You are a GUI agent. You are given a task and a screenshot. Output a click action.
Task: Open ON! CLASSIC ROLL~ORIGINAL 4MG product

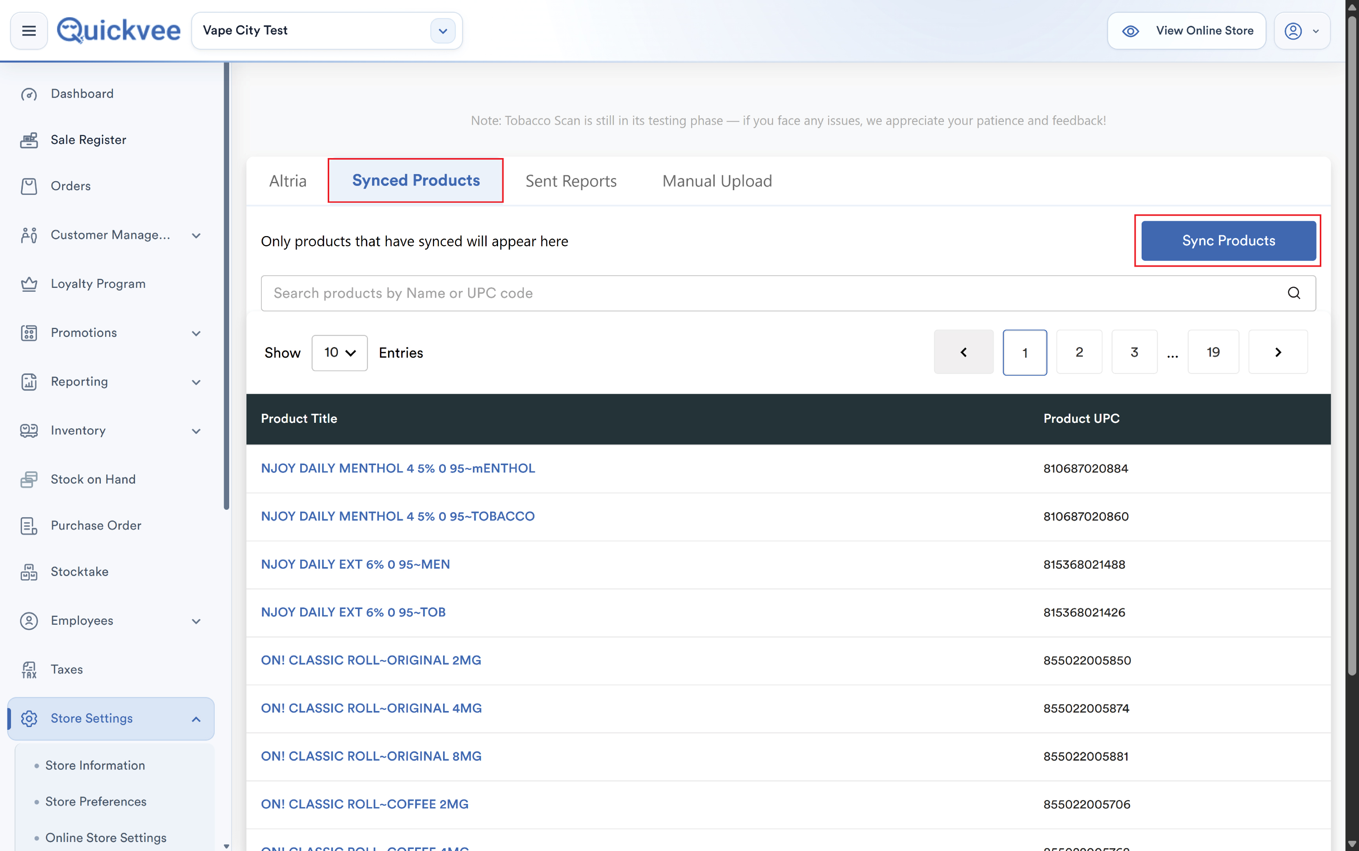371,708
